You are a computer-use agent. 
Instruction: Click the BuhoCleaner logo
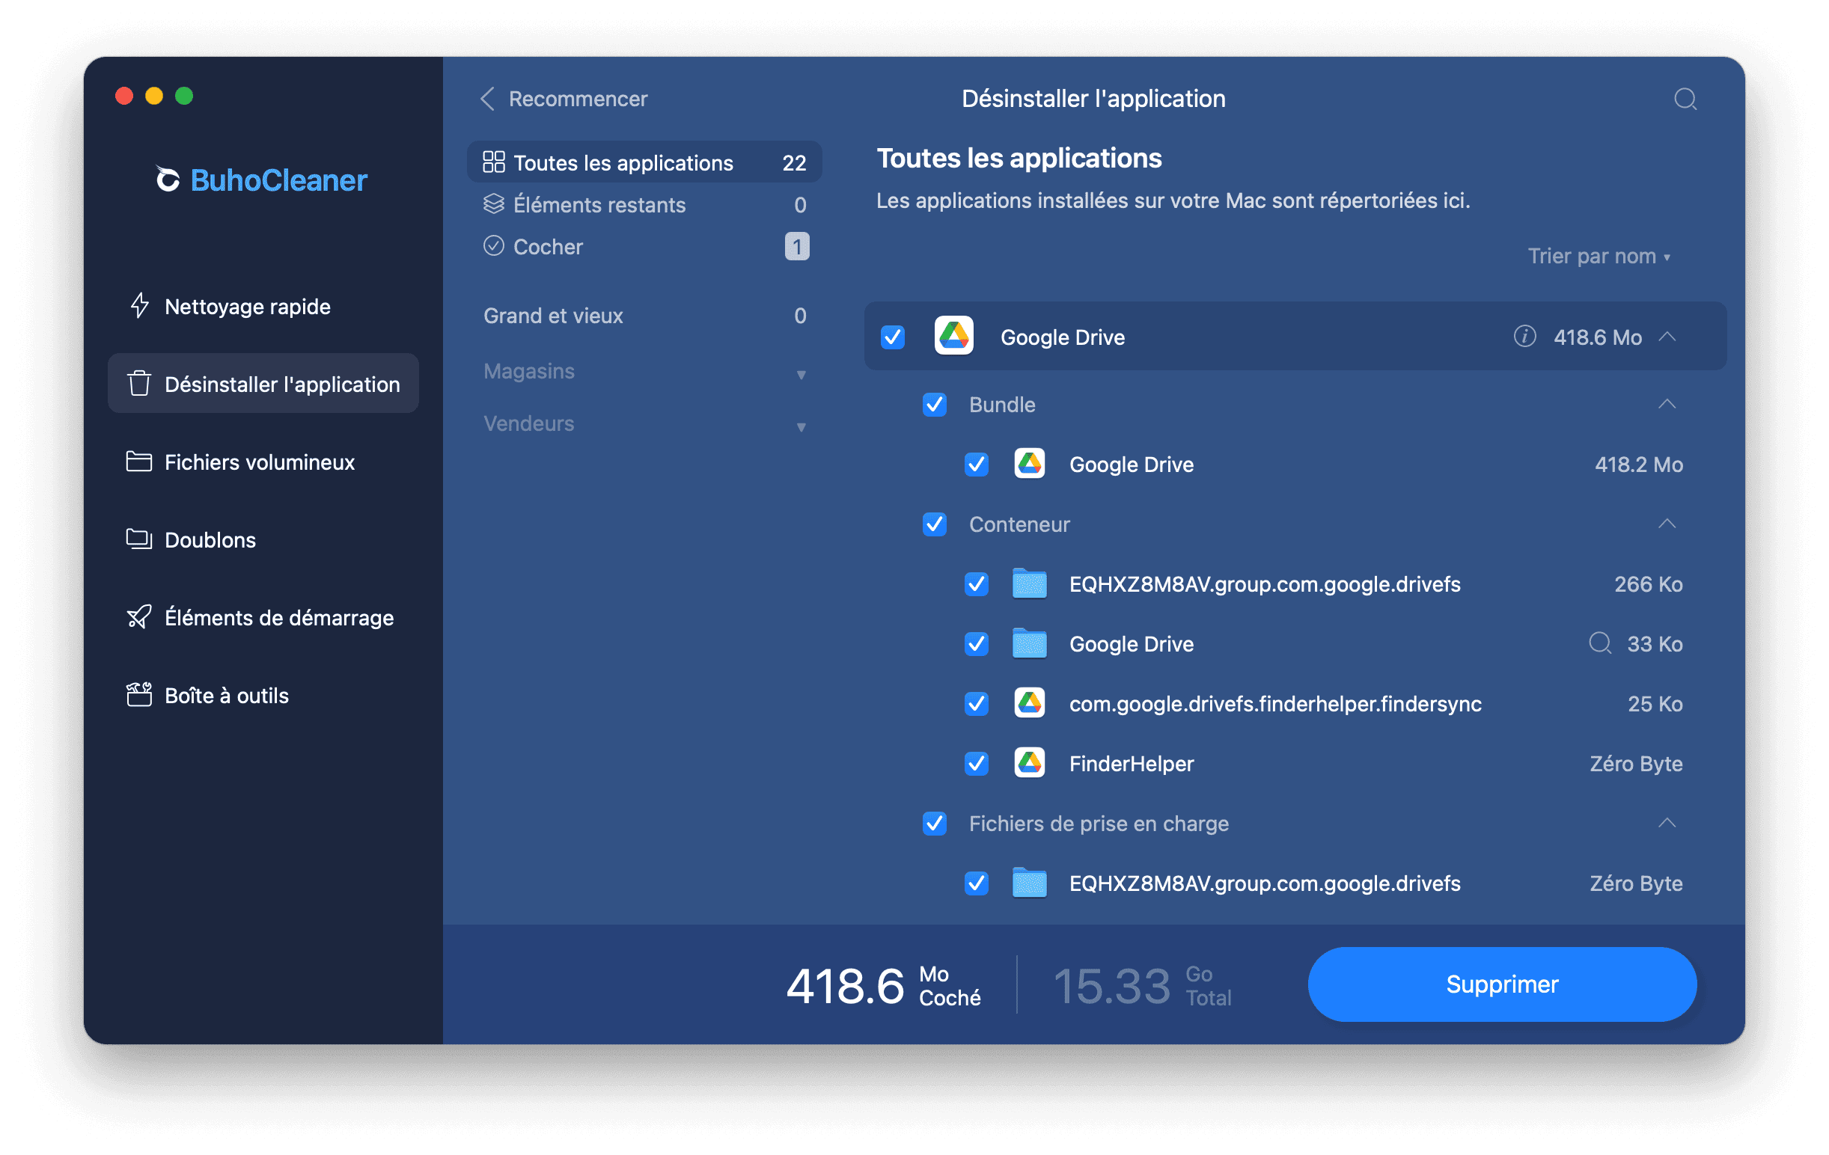click(x=261, y=180)
